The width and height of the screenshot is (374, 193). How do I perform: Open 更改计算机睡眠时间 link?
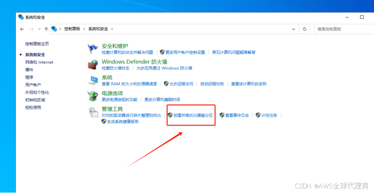point(162,99)
